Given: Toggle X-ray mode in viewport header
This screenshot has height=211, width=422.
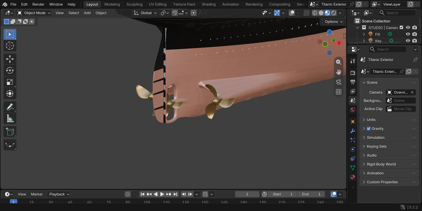Looking at the screenshot, I should click(306, 13).
